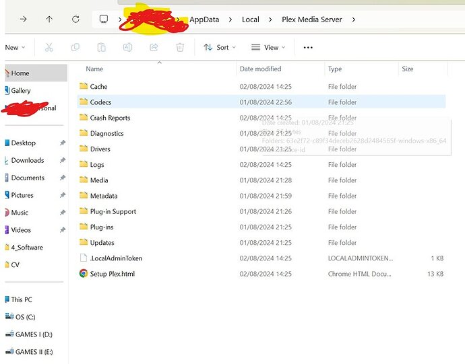Open Desktop in Quick access
Screen dimensions: 465x364
pyautogui.click(x=24, y=143)
